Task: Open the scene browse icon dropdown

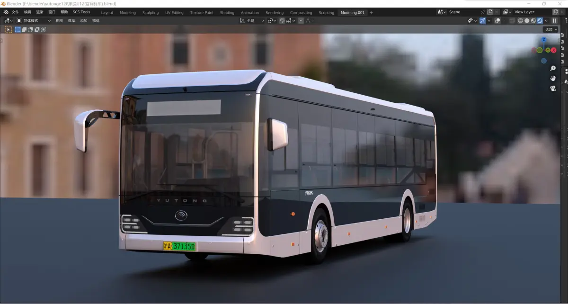Action: click(442, 12)
